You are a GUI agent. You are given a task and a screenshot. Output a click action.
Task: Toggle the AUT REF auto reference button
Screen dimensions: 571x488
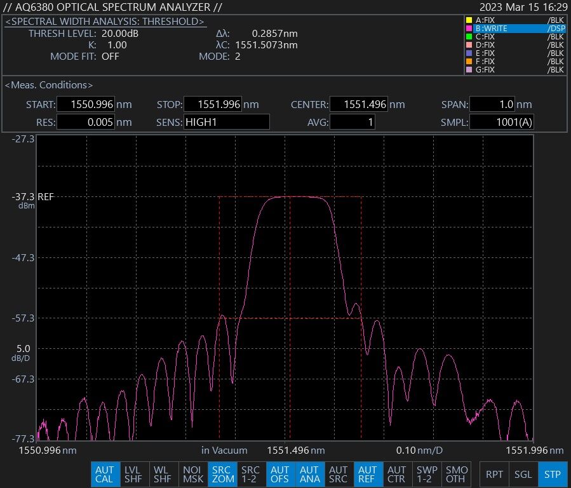367,474
